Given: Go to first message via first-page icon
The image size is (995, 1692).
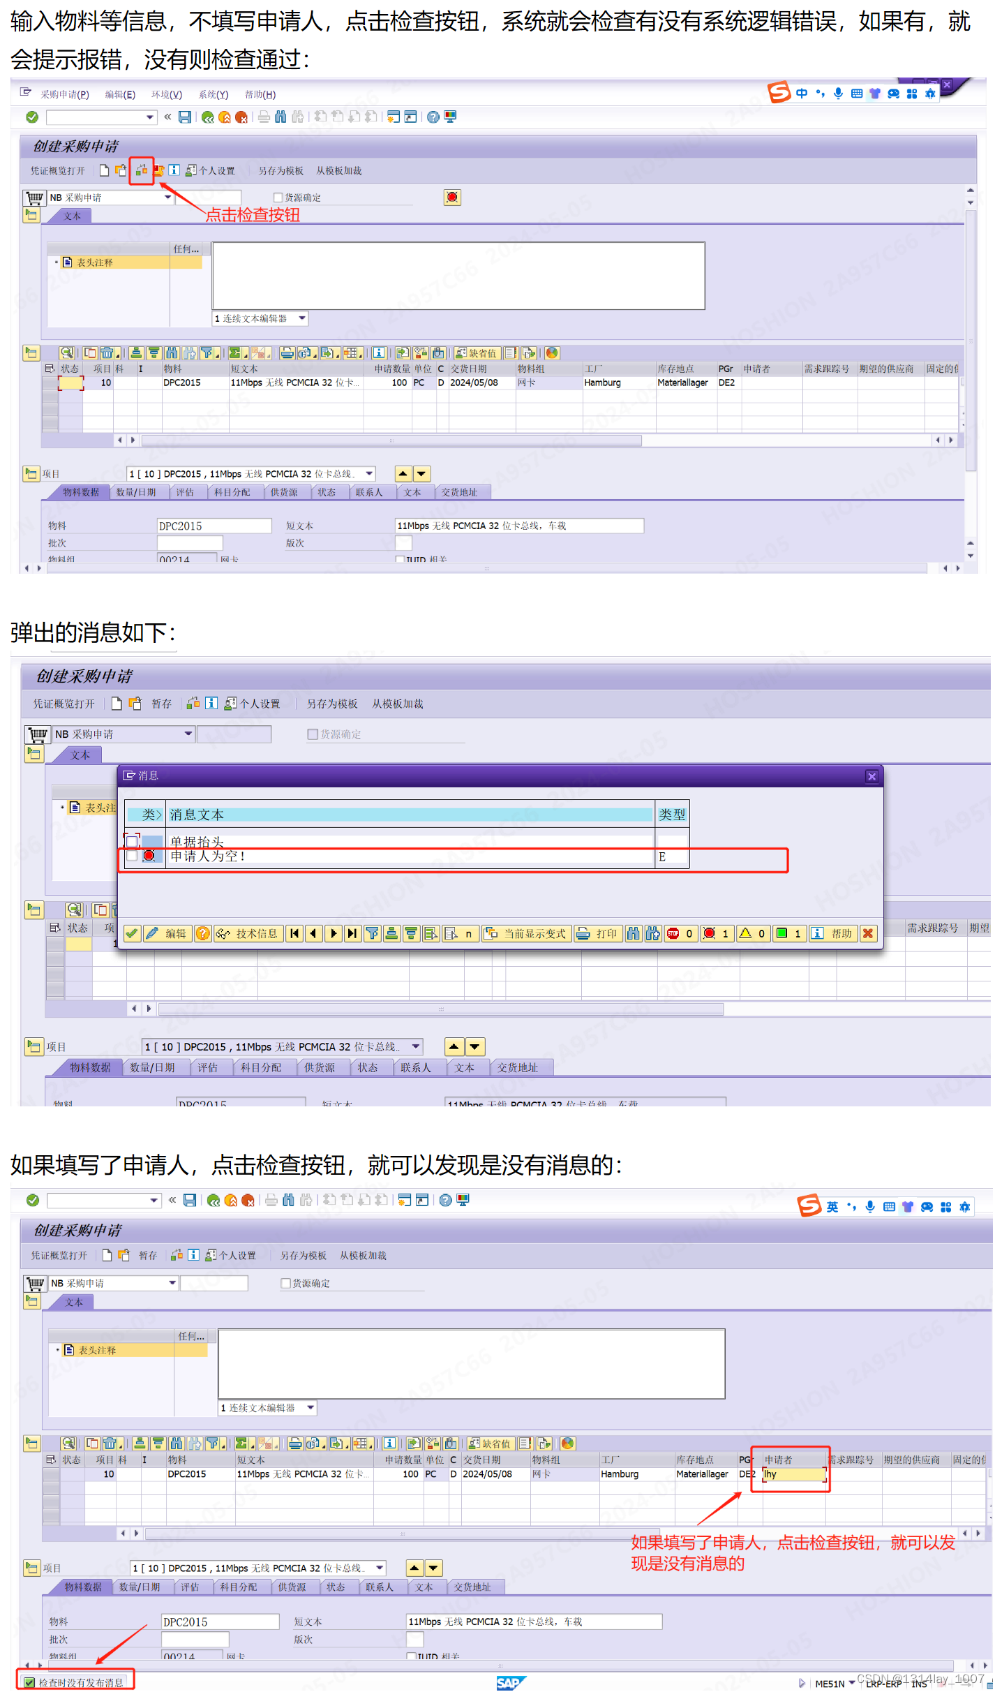Looking at the screenshot, I should pyautogui.click(x=294, y=933).
